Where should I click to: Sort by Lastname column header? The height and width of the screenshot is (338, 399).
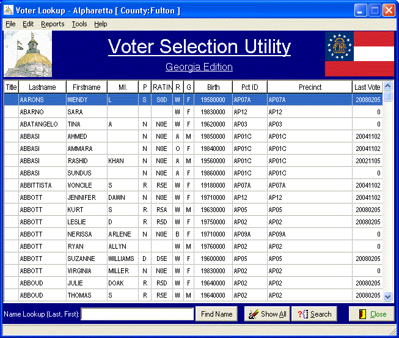(x=42, y=87)
